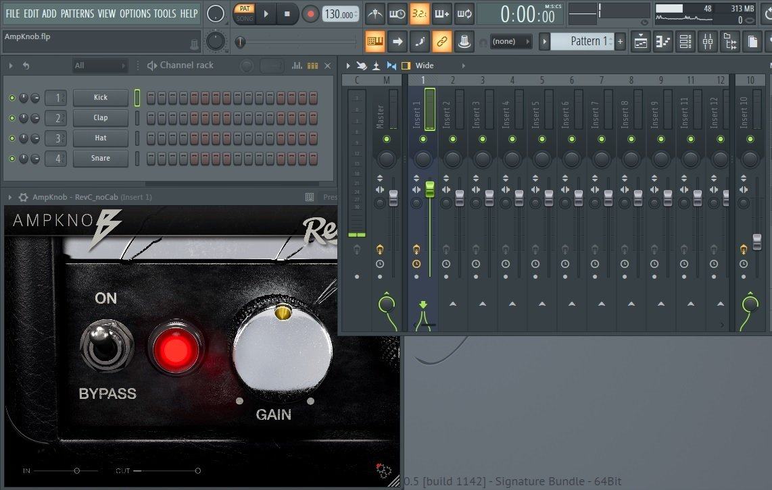The image size is (772, 490).
Task: Open mixer options menu arrow
Action: point(348,65)
